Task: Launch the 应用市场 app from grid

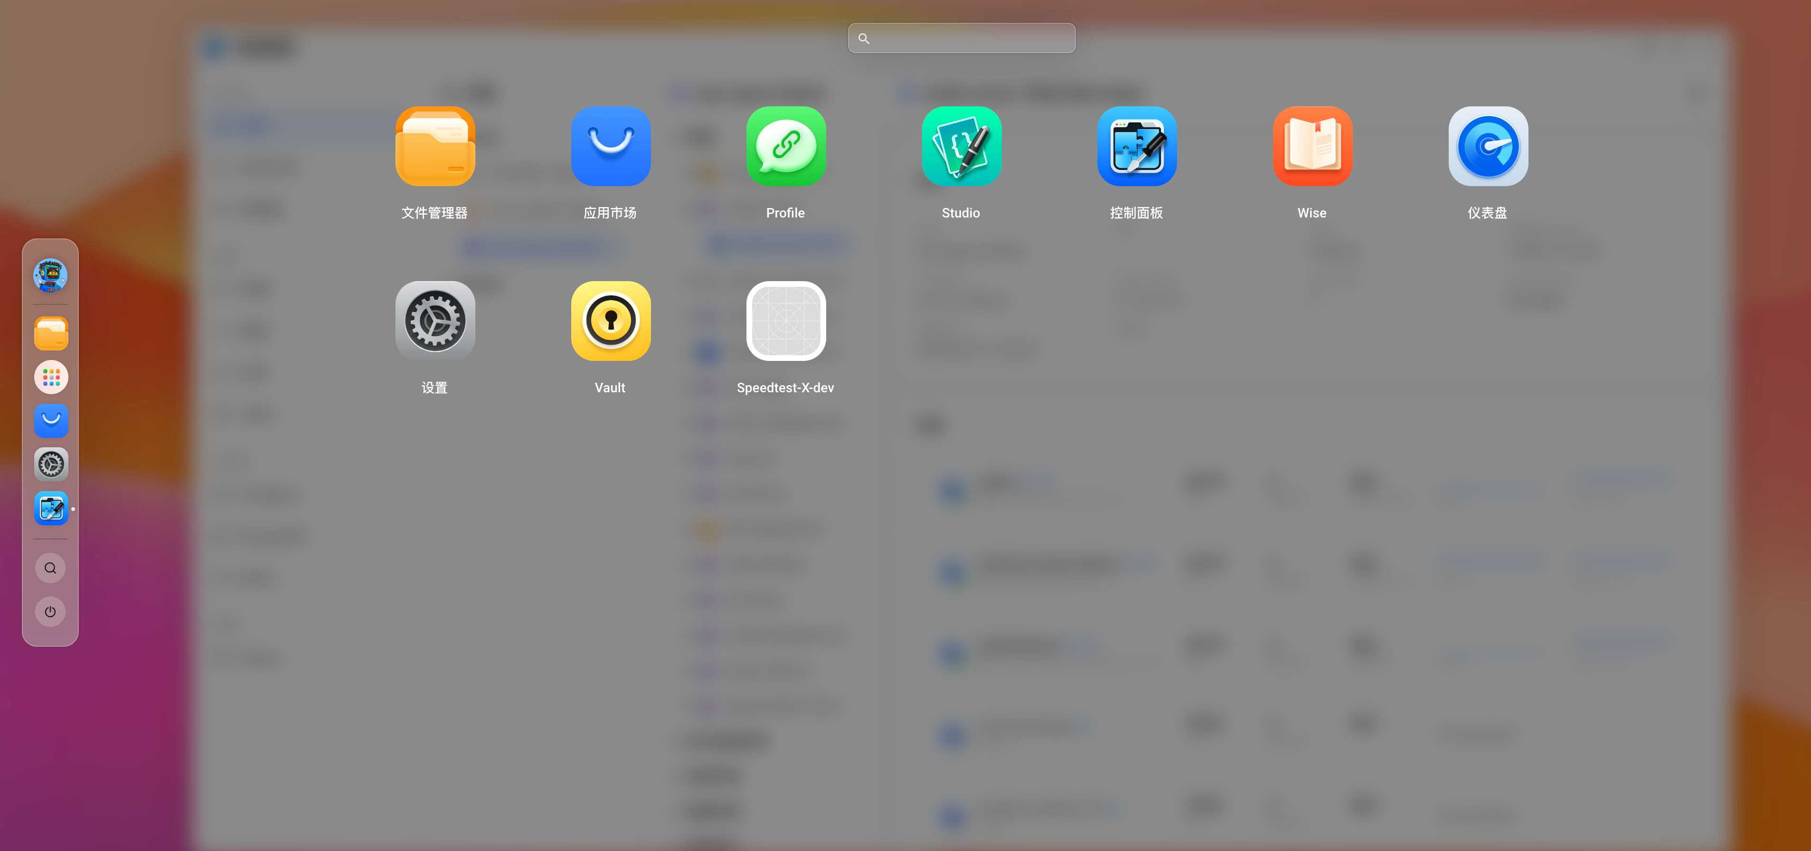Action: click(610, 146)
